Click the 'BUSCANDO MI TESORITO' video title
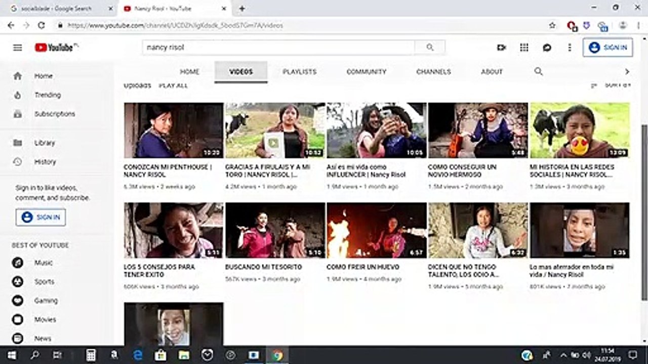This screenshot has width=648, height=364. click(263, 267)
